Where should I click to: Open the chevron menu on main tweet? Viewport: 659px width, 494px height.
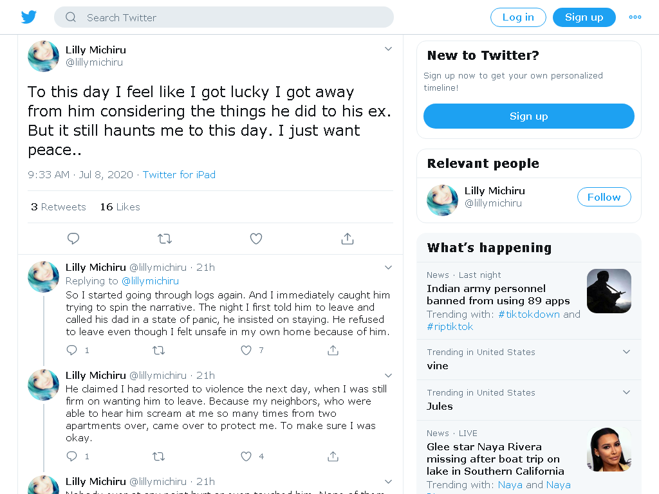pyautogui.click(x=388, y=49)
